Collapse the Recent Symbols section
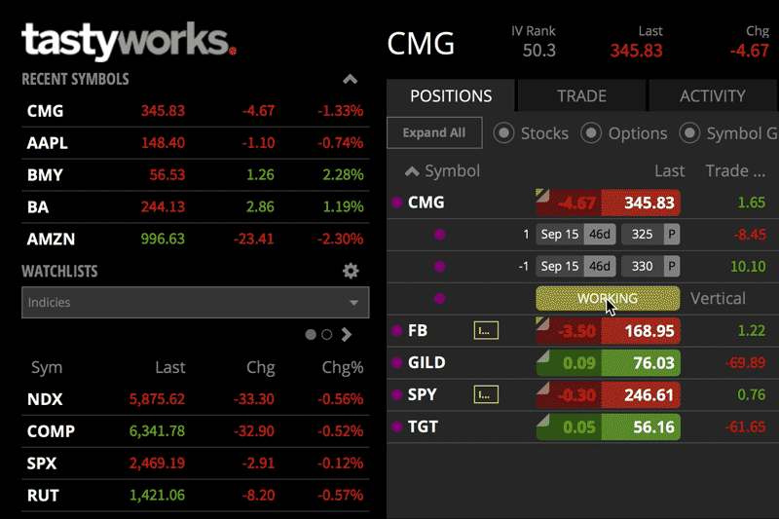 pyautogui.click(x=351, y=80)
